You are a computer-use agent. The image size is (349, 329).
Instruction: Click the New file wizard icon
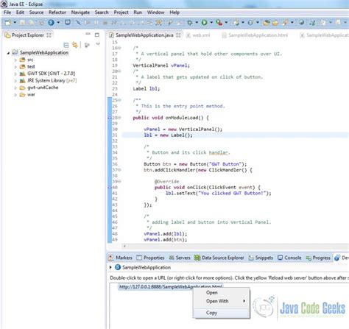[8, 23]
